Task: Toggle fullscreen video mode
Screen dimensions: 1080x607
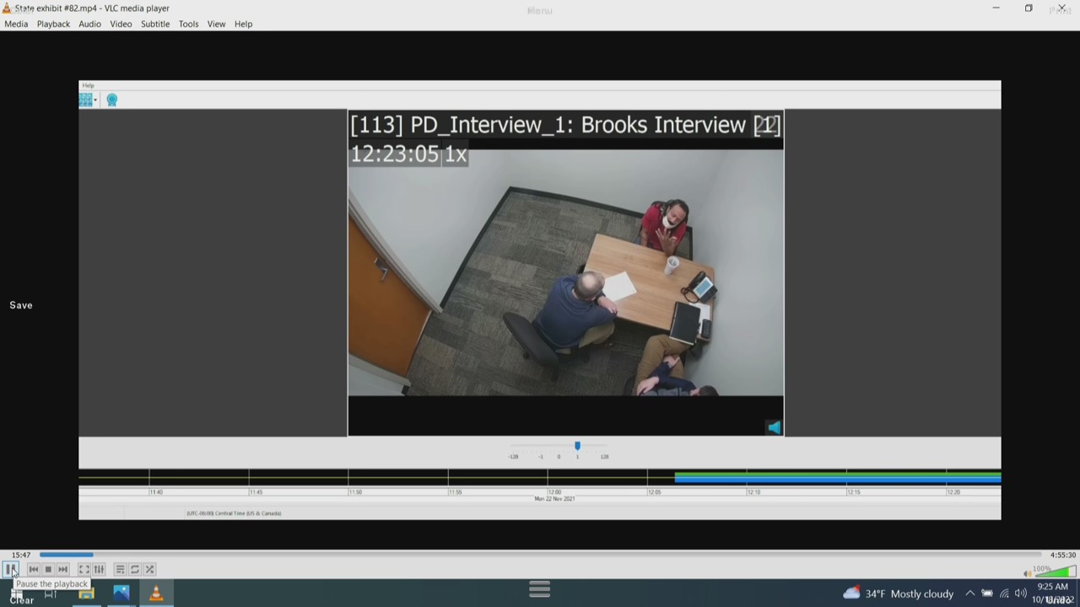Action: coord(84,569)
